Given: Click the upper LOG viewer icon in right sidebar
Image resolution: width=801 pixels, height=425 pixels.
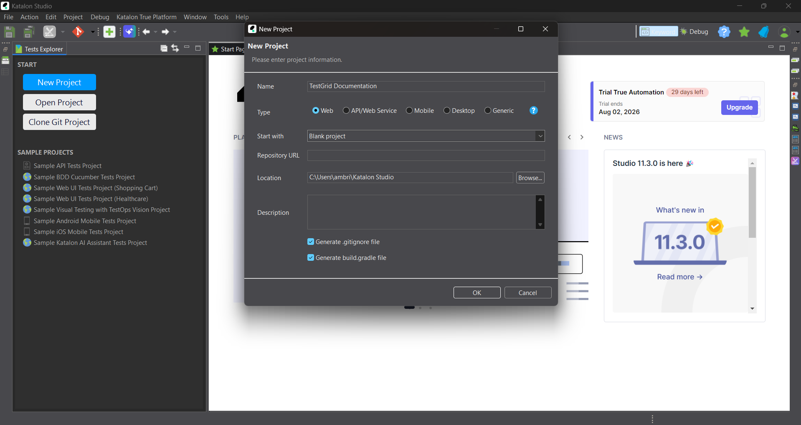Looking at the screenshot, I should tap(795, 139).
